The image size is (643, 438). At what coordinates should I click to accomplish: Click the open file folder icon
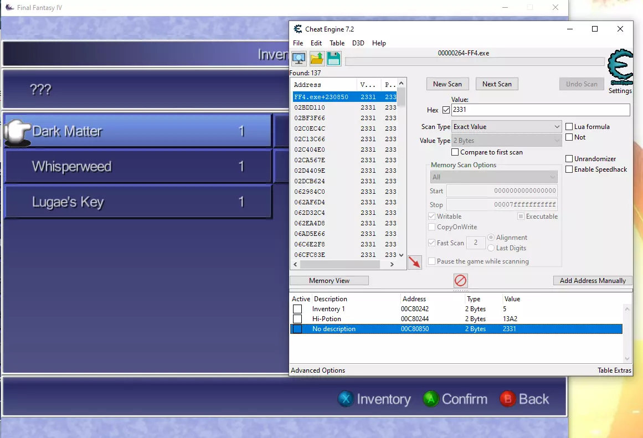(x=317, y=58)
